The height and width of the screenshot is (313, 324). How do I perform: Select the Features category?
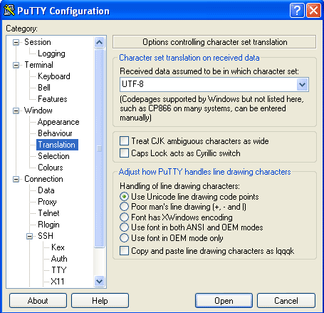tap(53, 99)
